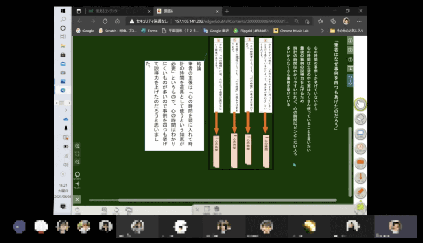Image resolution: width=423 pixels, height=243 pixels.
Task: Select the hand pointer tool
Action: (x=361, y=104)
